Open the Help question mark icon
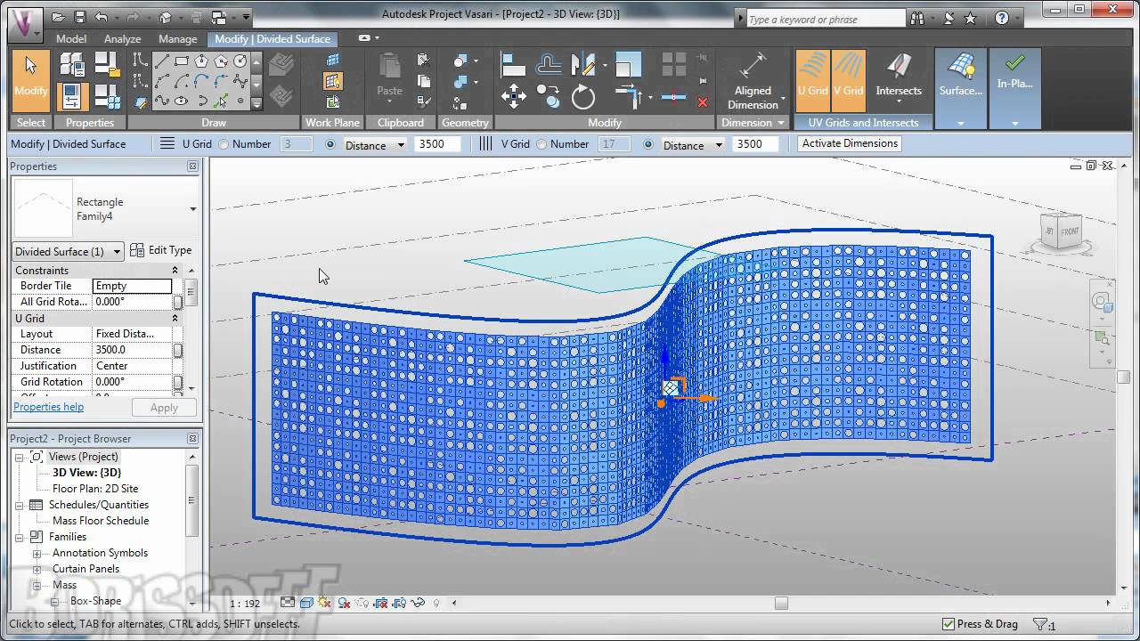The width and height of the screenshot is (1140, 641). [x=1002, y=18]
